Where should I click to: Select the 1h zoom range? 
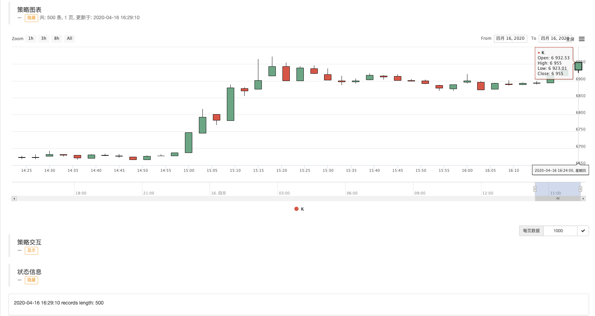31,38
